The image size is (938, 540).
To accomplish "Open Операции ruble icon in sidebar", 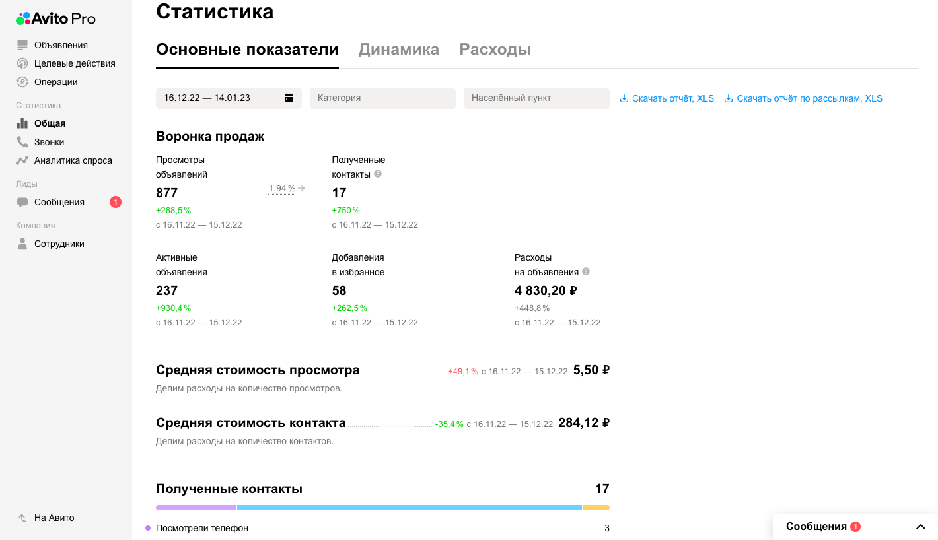I will [x=22, y=82].
